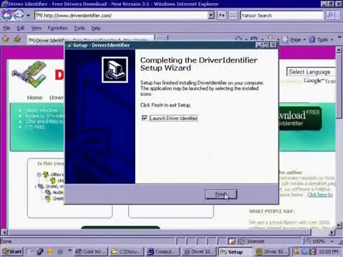Click the Audio device tree item
The image size is (343, 257).
click(54, 192)
